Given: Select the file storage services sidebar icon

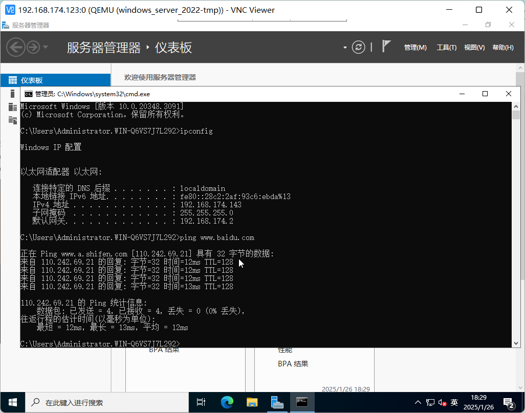Looking at the screenshot, I should point(13,120).
